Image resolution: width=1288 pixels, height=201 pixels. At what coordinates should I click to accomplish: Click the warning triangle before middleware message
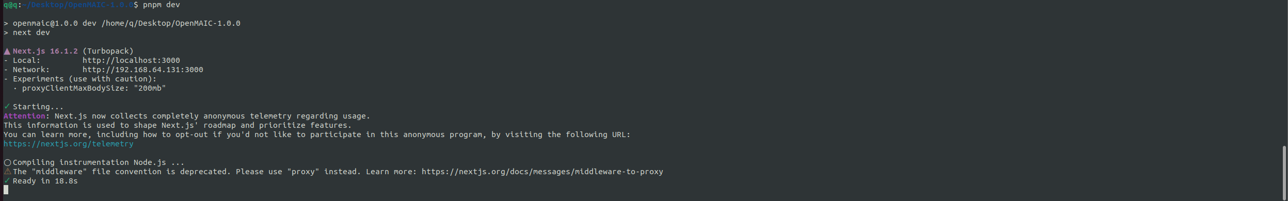pos(7,172)
